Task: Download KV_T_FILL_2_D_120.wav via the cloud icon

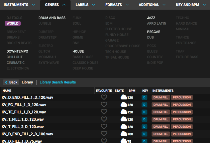Action: (124, 126)
